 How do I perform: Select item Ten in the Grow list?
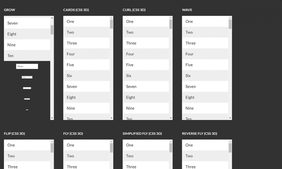(x=27, y=56)
